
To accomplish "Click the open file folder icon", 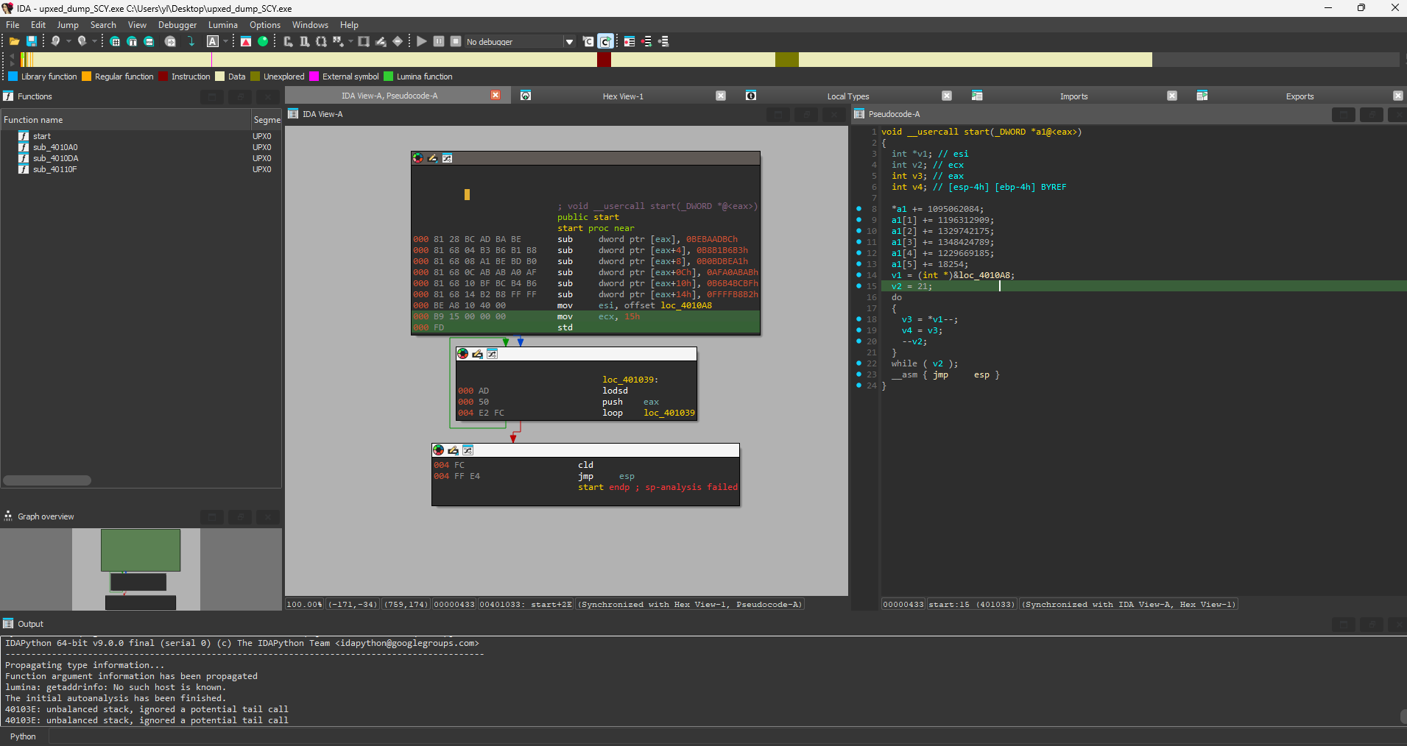I will click(x=14, y=42).
